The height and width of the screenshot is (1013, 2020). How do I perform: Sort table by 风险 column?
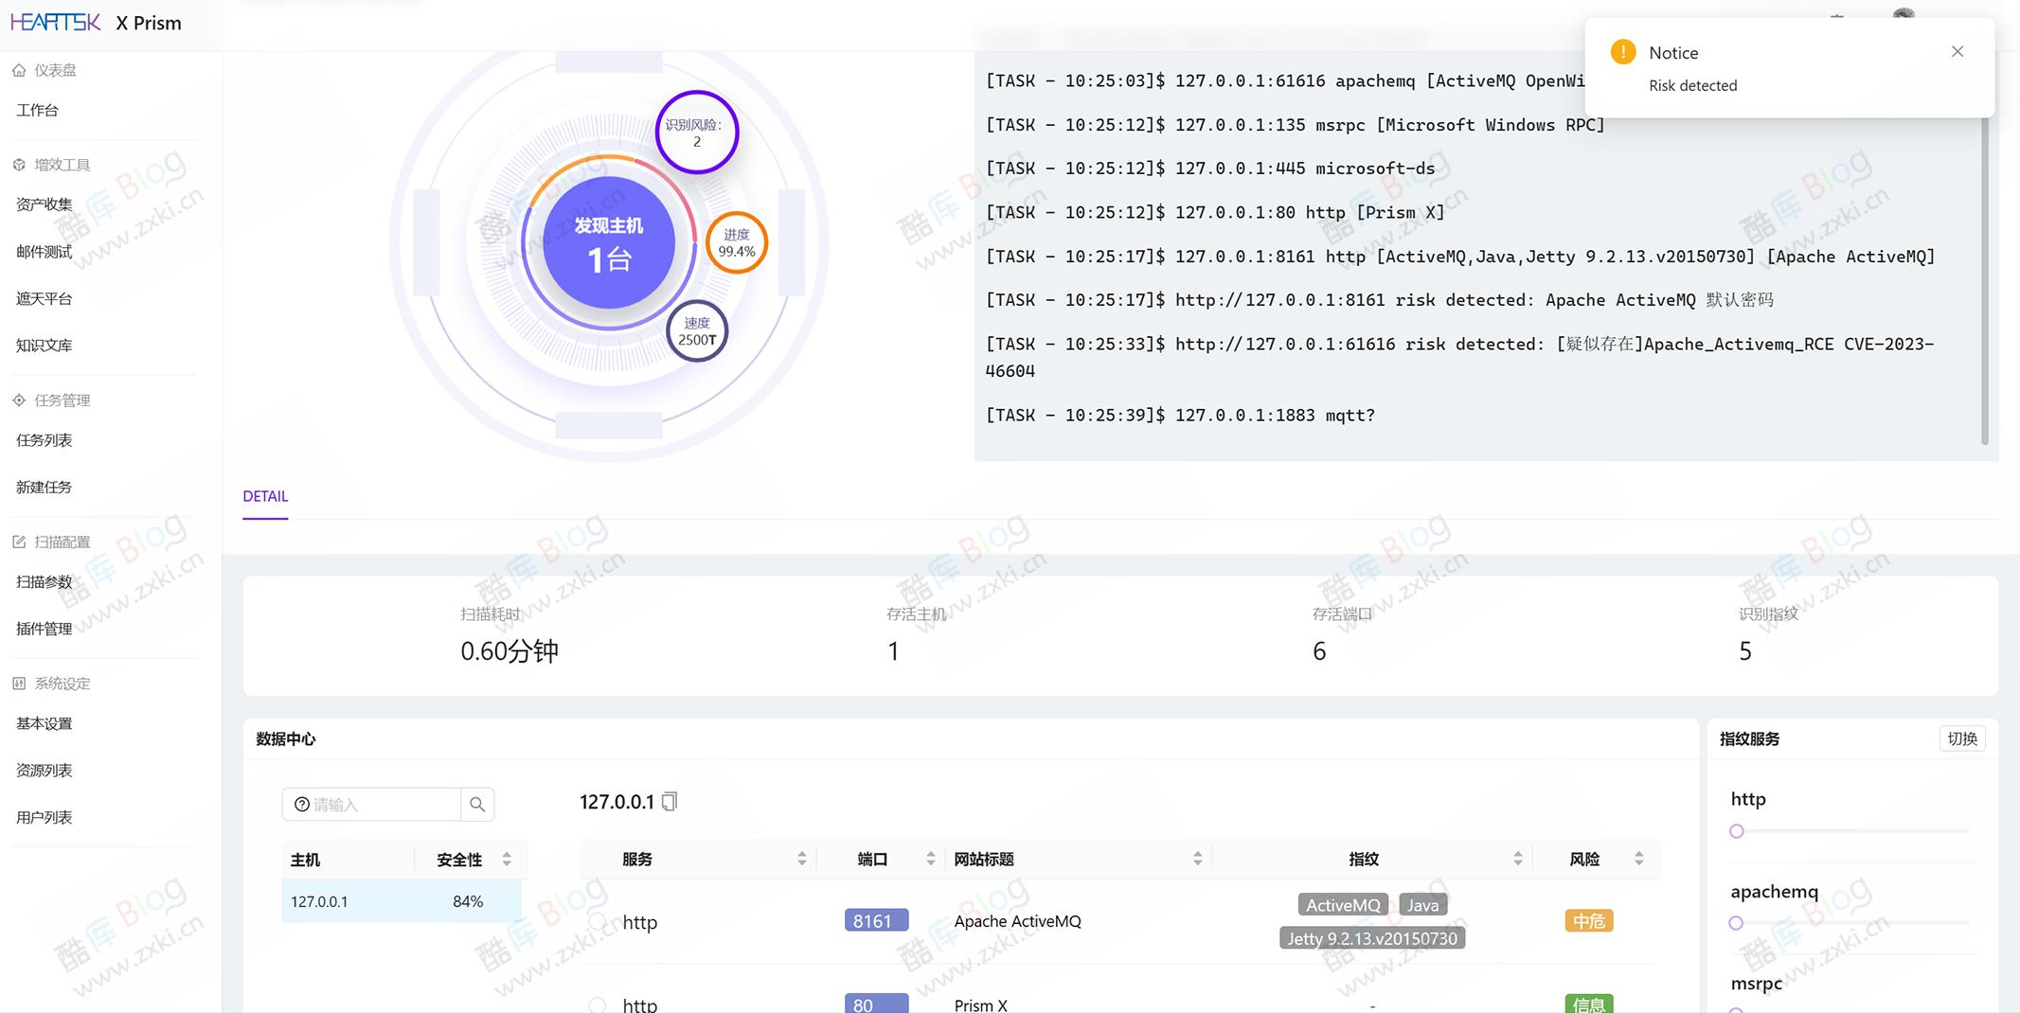(1638, 859)
